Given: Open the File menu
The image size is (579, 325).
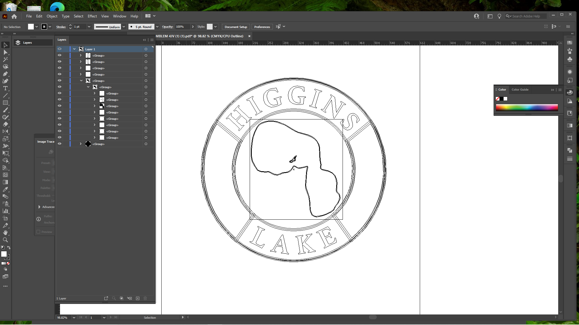Looking at the screenshot, I should pos(29,16).
